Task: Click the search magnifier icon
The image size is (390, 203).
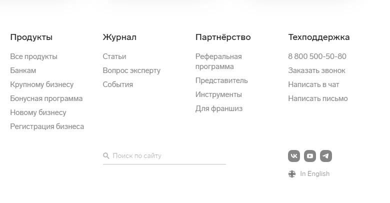Action: point(106,156)
